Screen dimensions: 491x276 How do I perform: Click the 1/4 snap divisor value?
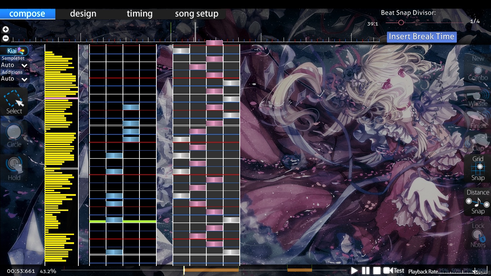point(475,21)
